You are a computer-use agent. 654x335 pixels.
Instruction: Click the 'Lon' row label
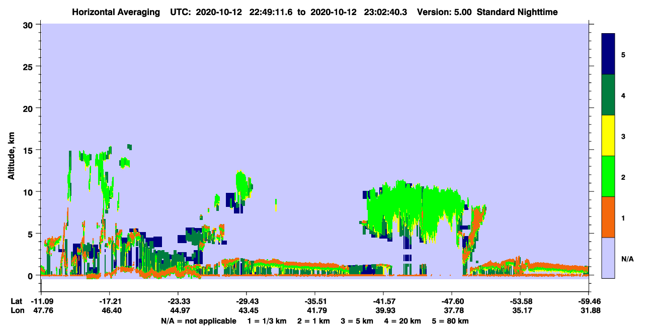coord(17,310)
